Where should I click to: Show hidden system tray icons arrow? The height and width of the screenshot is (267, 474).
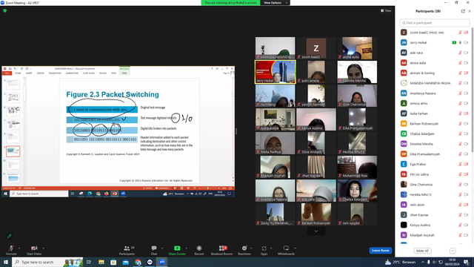(423, 262)
